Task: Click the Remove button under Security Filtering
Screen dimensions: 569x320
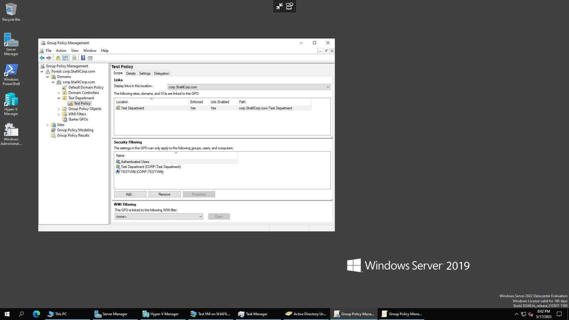Action: click(x=164, y=194)
